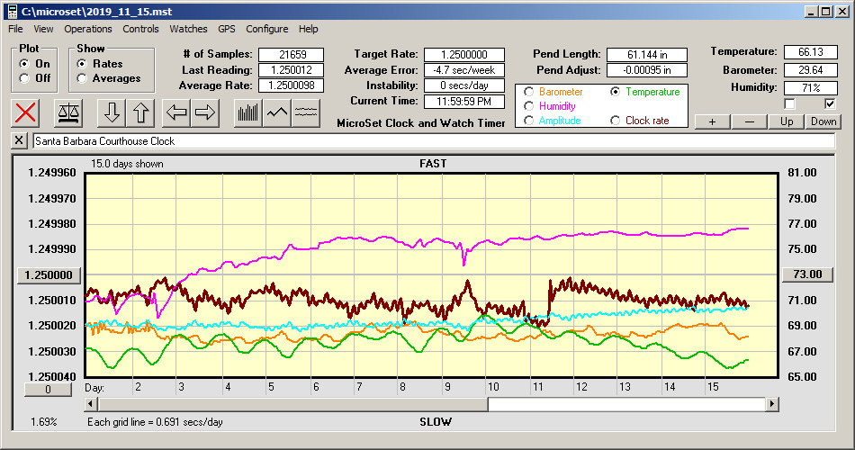Click the plus (+) scale button
Viewport: 855px width, 450px height.
(712, 121)
